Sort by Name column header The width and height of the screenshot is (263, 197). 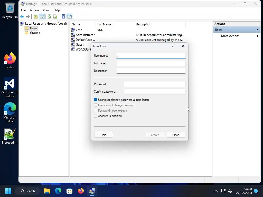pyautogui.click(x=83, y=24)
